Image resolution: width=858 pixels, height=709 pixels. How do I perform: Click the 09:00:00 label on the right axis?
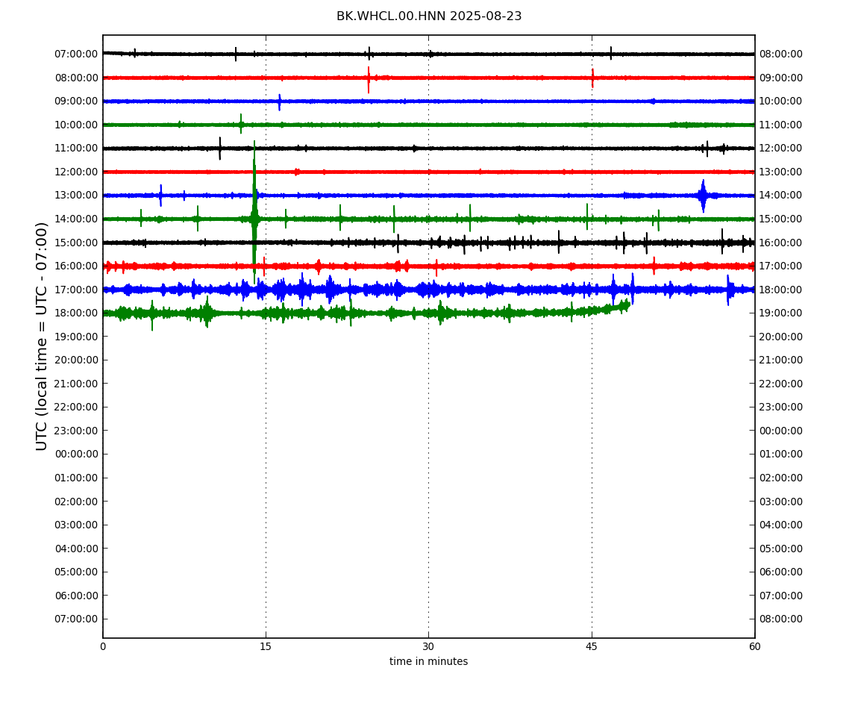pos(781,78)
